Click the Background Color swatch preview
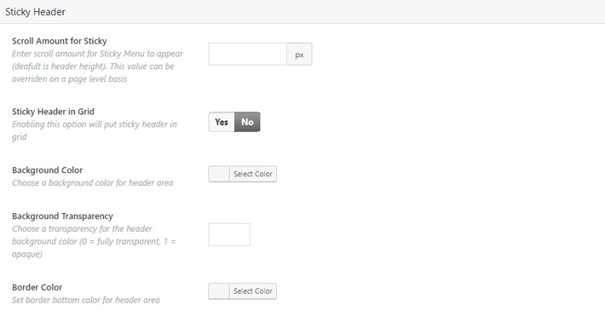 [x=219, y=174]
